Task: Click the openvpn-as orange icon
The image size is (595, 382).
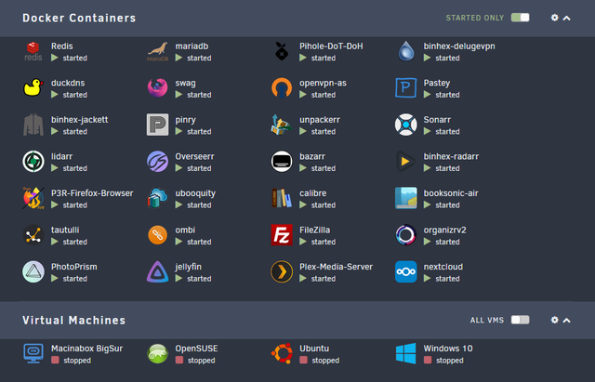Action: pos(282,88)
